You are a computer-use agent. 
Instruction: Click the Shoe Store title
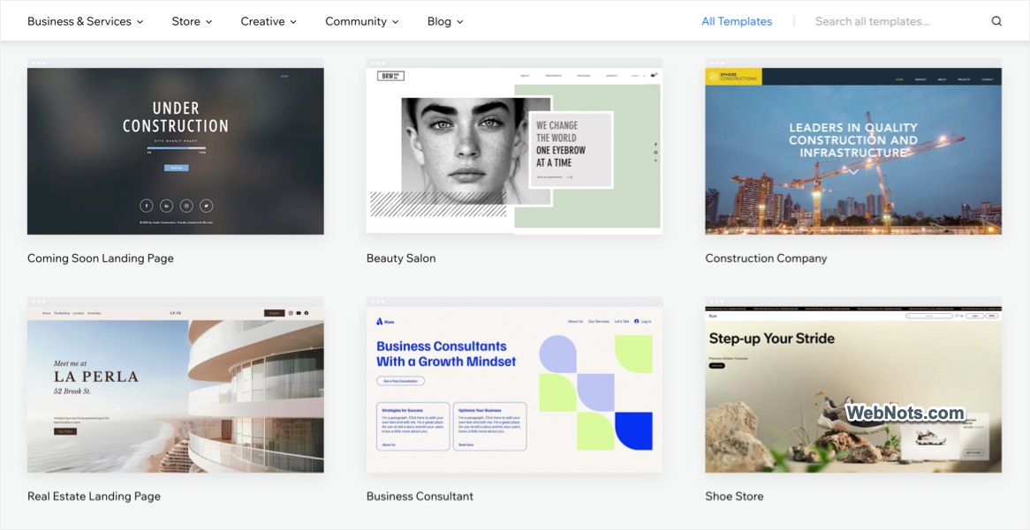tap(734, 496)
